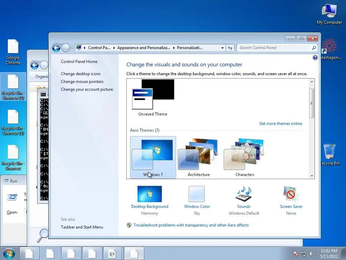Click the Windows Start orb
Image resolution: width=346 pixels, height=260 pixels.
pos(9,253)
